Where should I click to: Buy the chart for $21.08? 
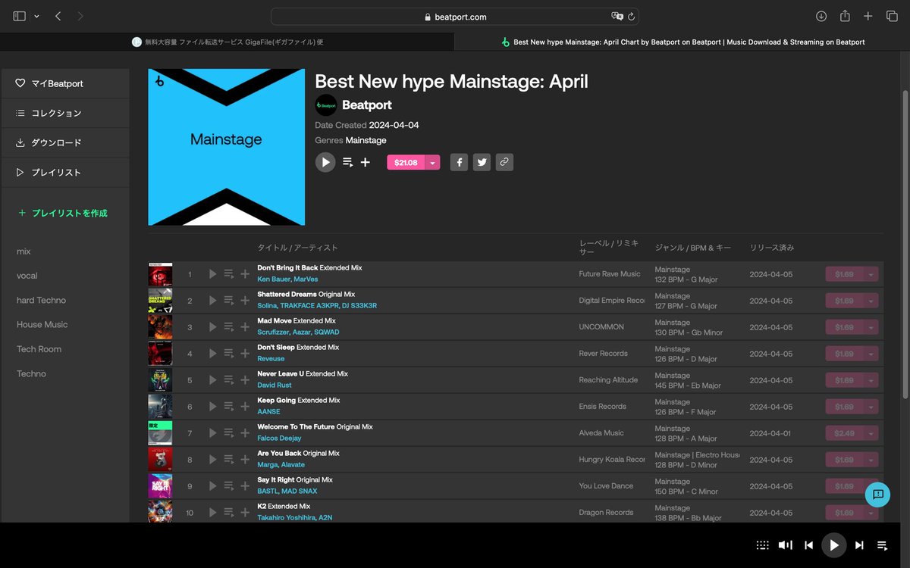pyautogui.click(x=406, y=162)
